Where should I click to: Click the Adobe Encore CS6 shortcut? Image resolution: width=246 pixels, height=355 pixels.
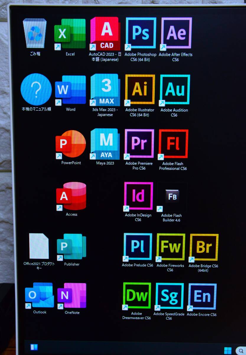tap(202, 297)
